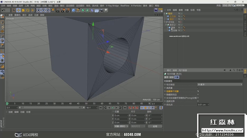Toggle the 选择交界 checkbox
The height and width of the screenshot is (138, 247).
[198, 101]
